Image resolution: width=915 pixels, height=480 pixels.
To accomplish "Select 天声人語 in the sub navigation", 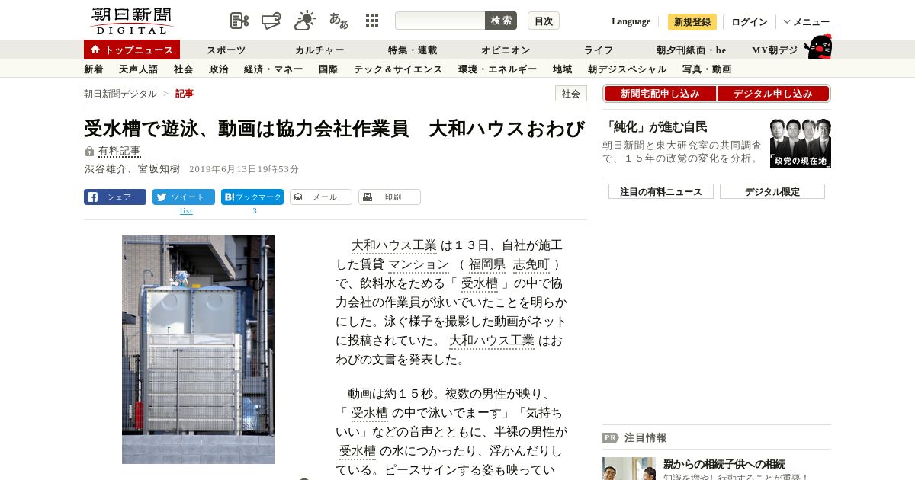I will click(x=138, y=69).
